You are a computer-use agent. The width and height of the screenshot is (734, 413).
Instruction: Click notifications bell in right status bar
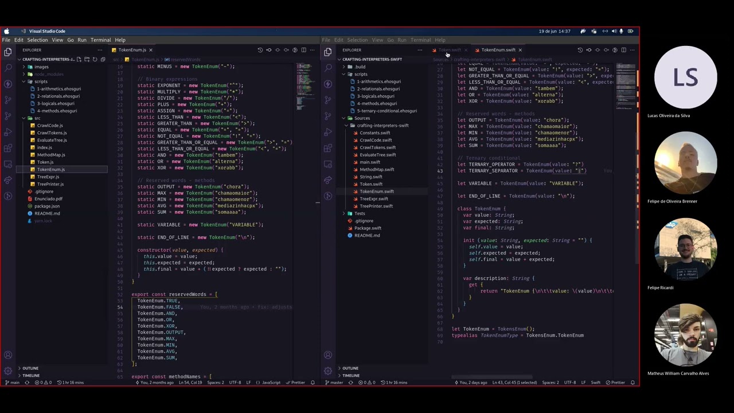(x=633, y=383)
